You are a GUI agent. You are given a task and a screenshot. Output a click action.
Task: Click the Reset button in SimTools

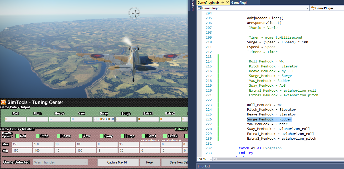coord(150,162)
